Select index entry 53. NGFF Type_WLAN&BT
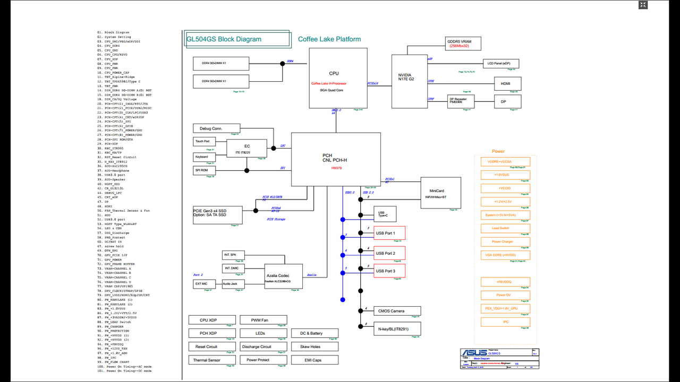The image size is (680, 382). [x=117, y=224]
